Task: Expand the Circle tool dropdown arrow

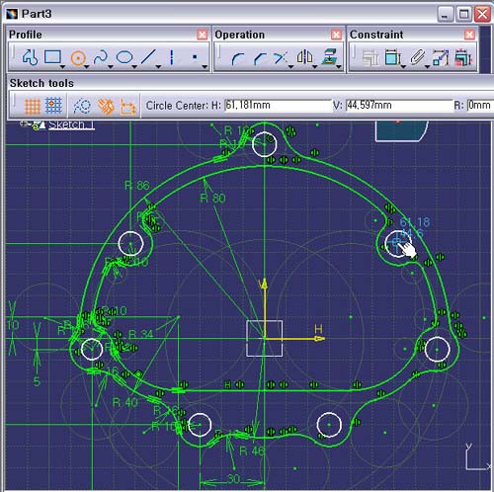Action: (x=87, y=67)
